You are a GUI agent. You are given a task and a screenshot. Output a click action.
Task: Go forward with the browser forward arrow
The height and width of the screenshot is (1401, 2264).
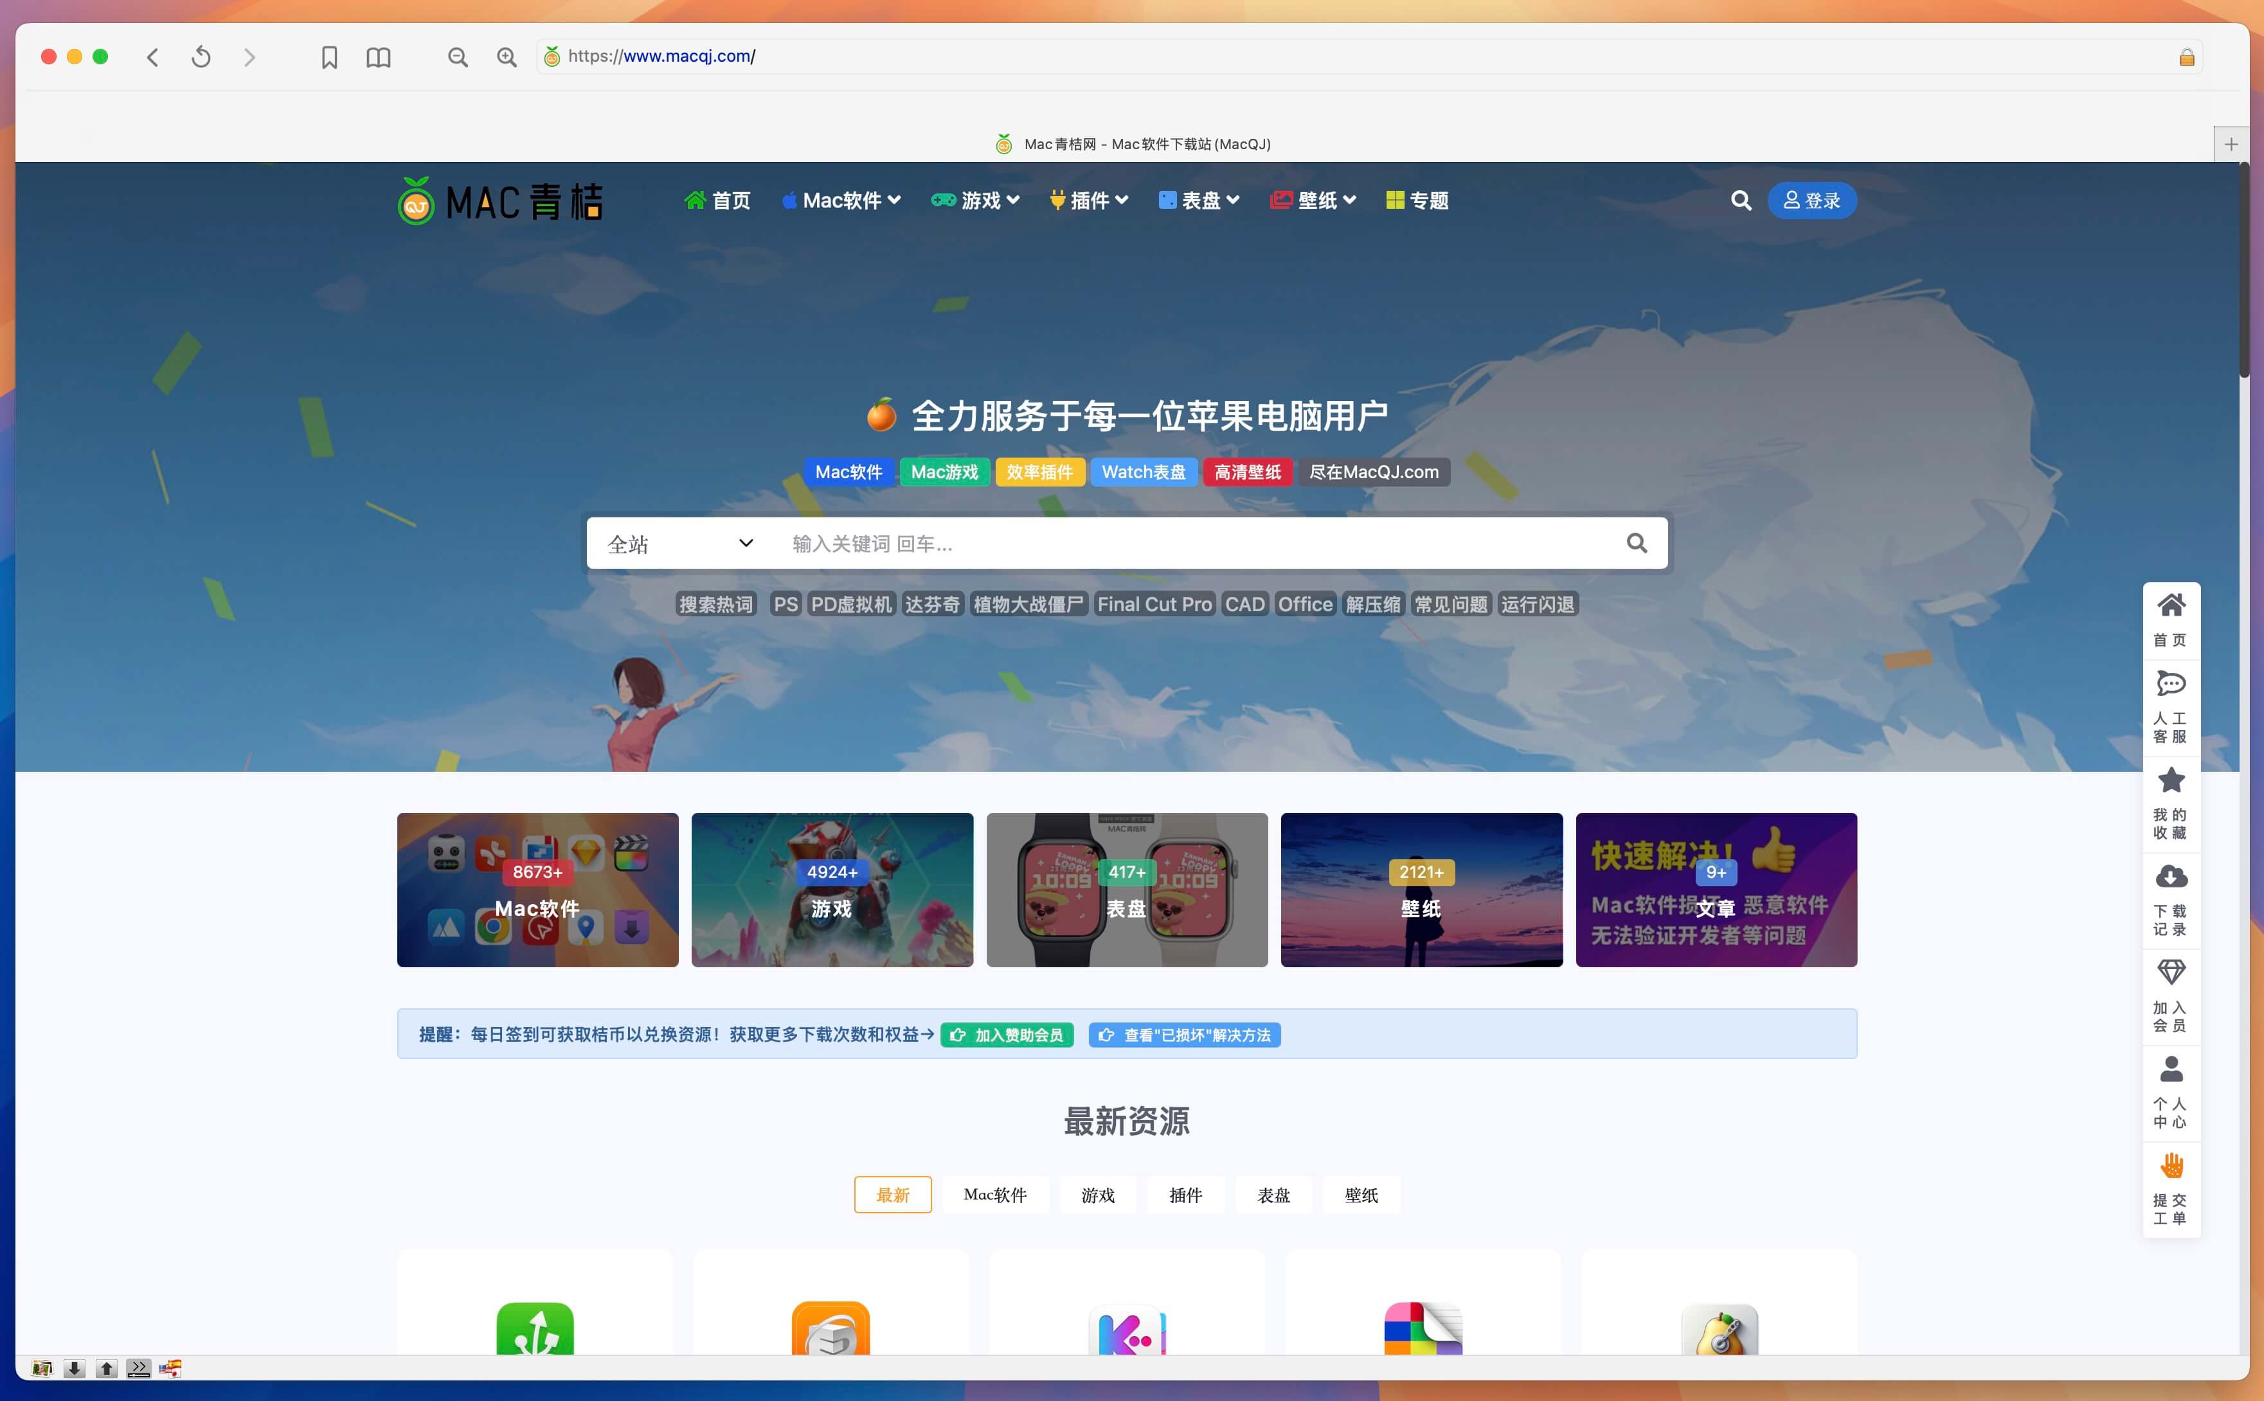click(249, 57)
